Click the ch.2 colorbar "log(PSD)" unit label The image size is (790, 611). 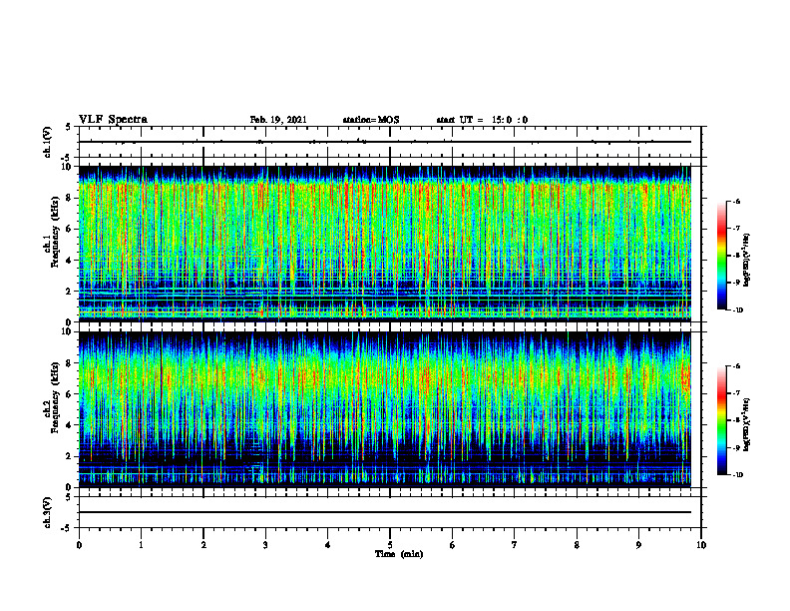(x=747, y=425)
